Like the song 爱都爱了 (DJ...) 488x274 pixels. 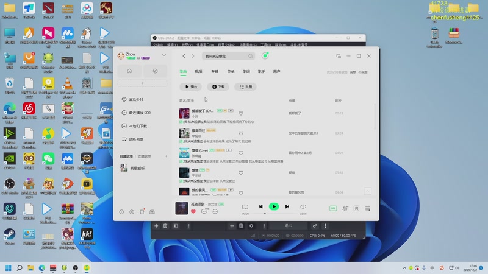pyautogui.click(x=241, y=113)
